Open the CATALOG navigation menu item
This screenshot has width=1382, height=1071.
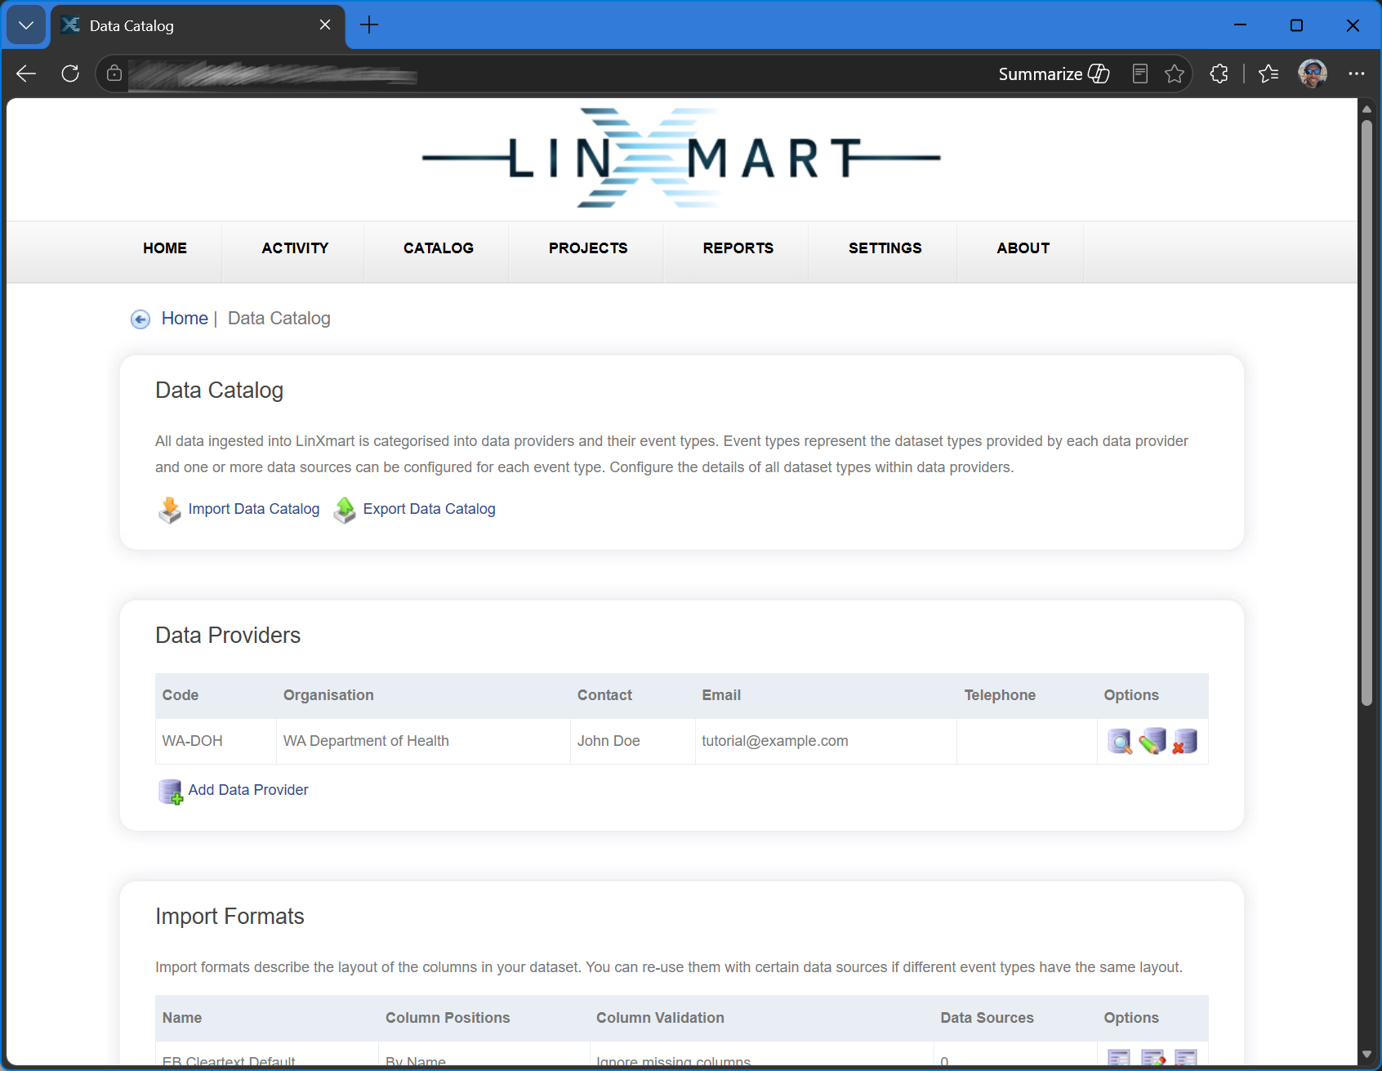point(439,248)
